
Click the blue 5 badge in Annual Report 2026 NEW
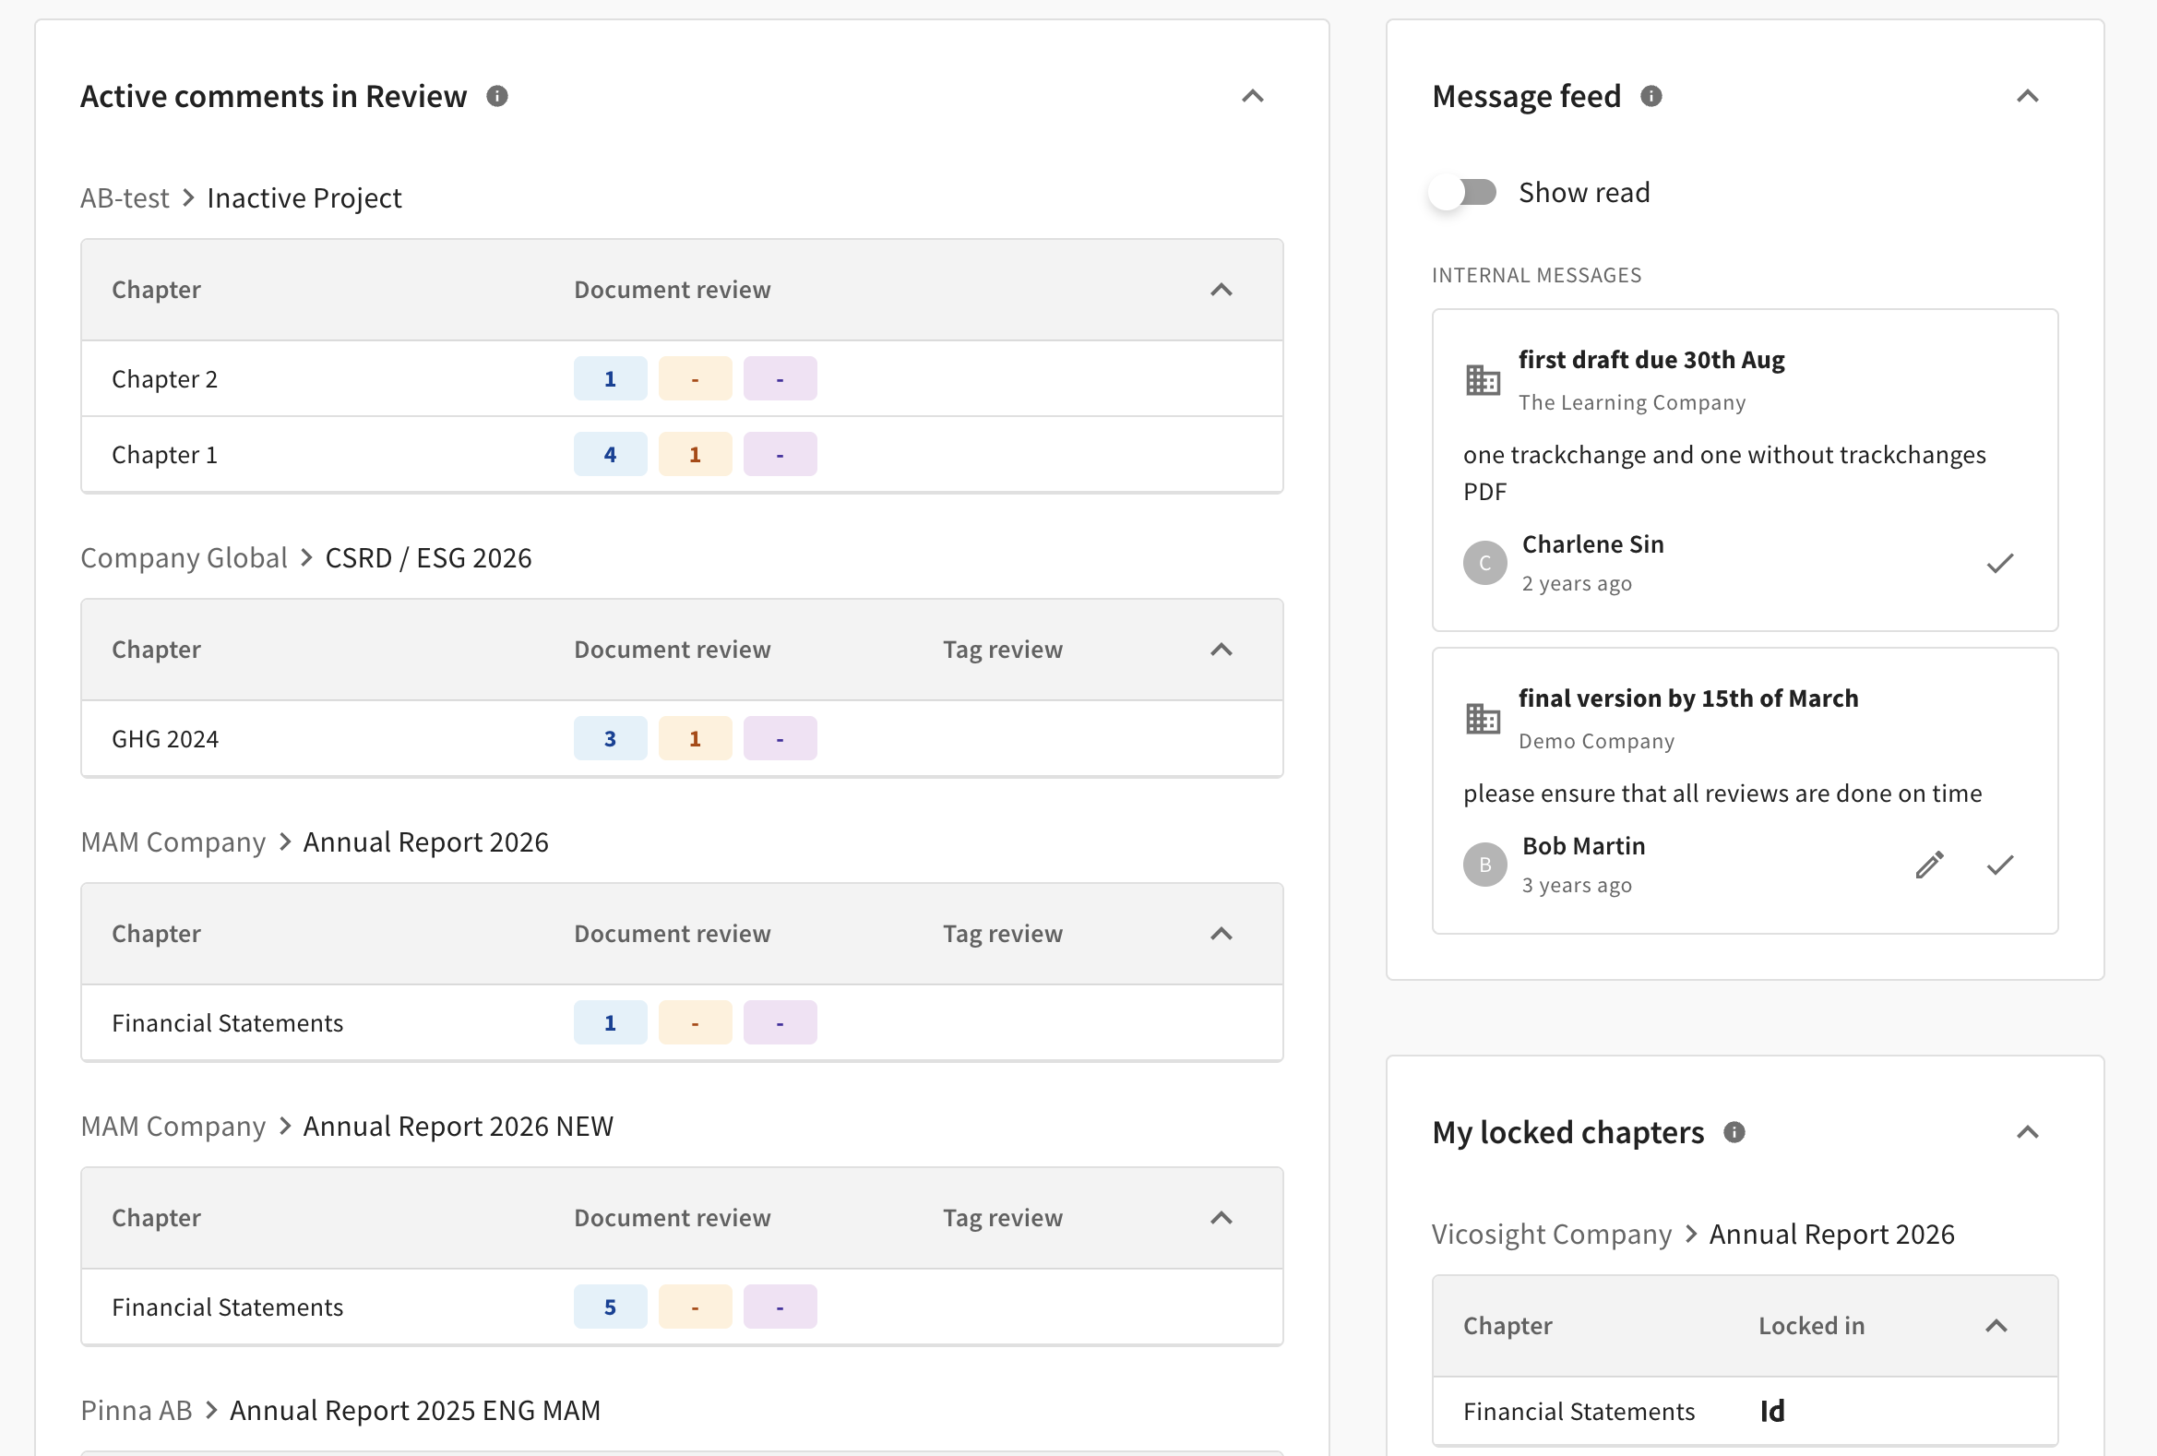tap(610, 1307)
